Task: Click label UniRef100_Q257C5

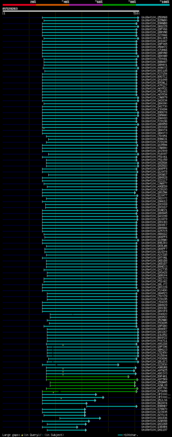Action: (154, 231)
